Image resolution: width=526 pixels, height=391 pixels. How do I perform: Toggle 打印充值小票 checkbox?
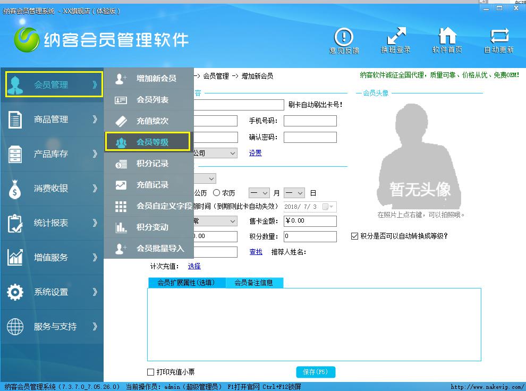(x=151, y=372)
